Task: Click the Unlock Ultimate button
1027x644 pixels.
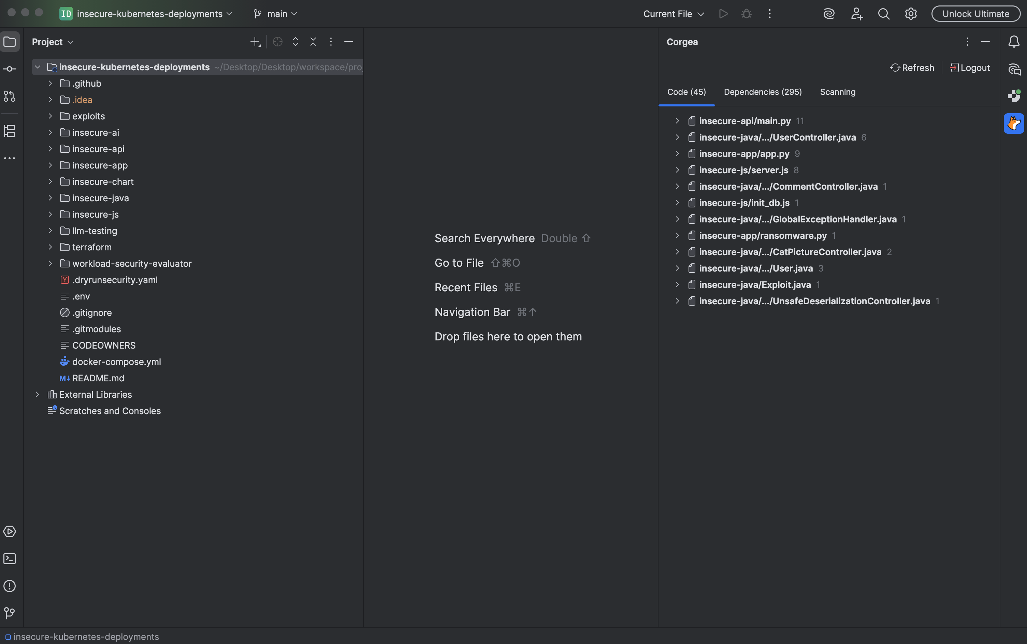Action: tap(975, 14)
